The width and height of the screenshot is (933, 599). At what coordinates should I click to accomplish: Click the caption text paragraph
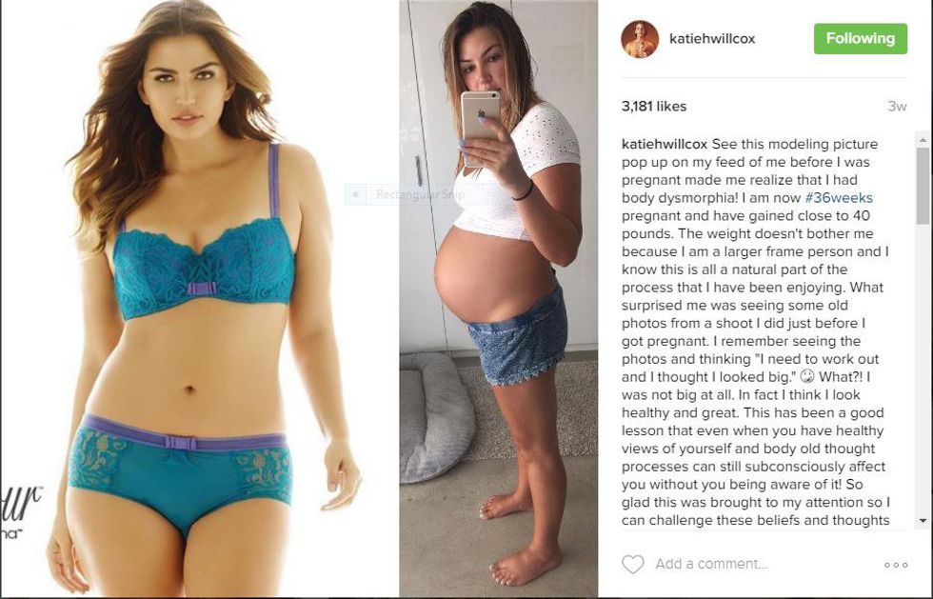(x=756, y=331)
